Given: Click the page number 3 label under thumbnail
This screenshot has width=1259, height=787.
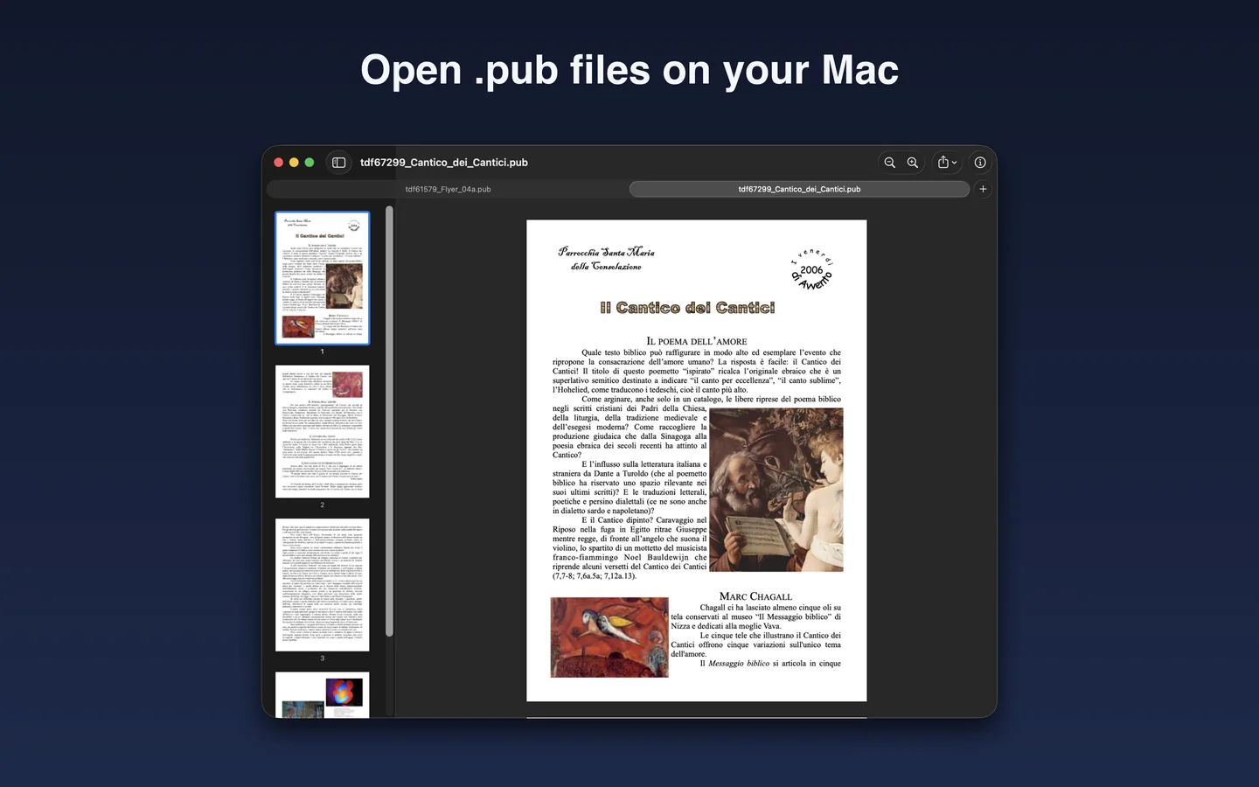Looking at the screenshot, I should [323, 658].
